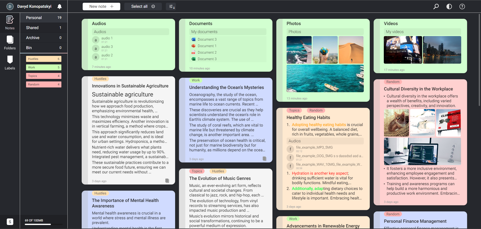The height and width of the screenshot is (229, 481).
Task: Play audio 1 in Audios note
Action: click(x=96, y=40)
